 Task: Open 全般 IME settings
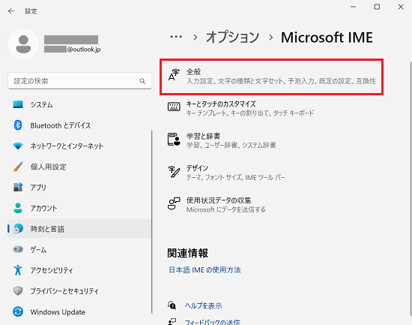272,77
